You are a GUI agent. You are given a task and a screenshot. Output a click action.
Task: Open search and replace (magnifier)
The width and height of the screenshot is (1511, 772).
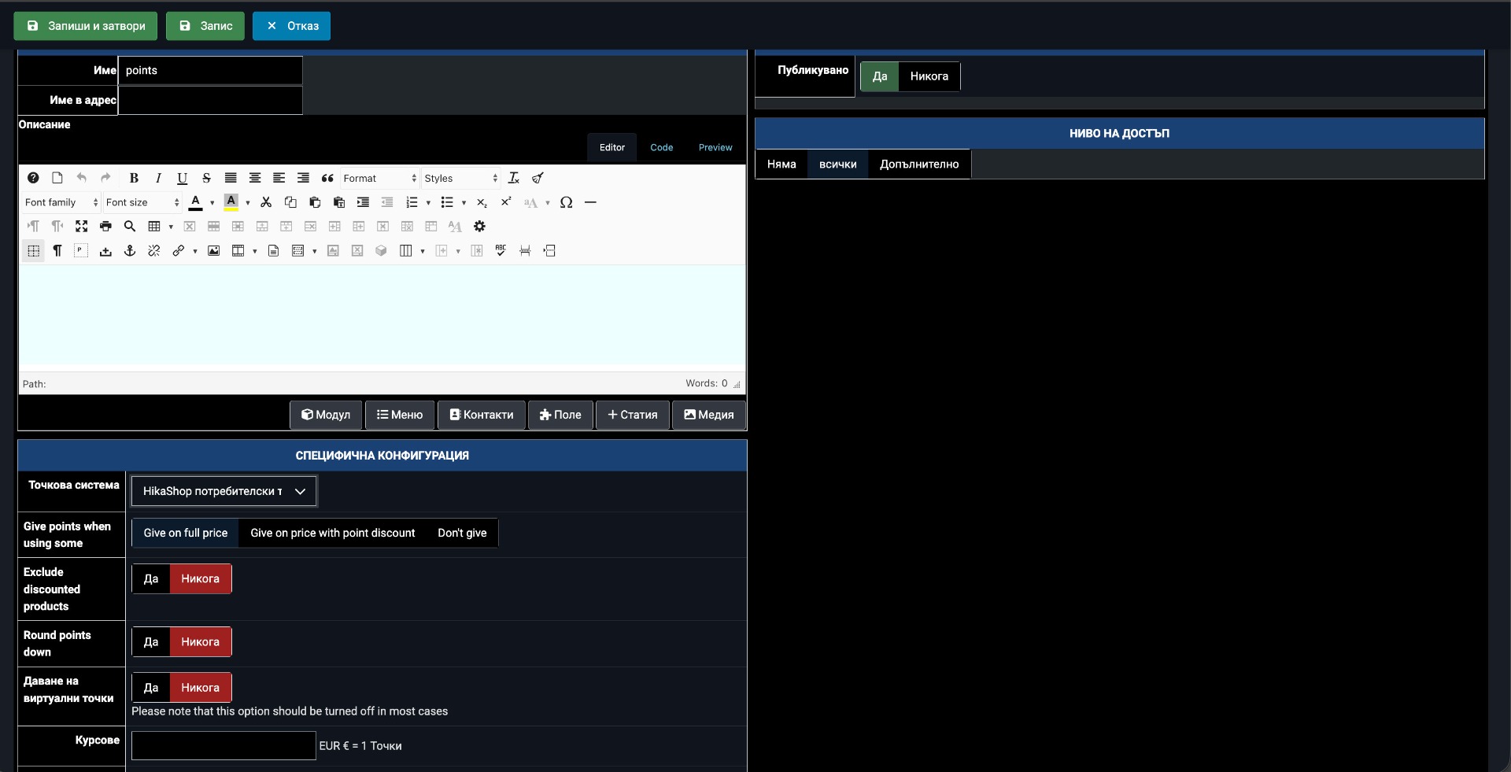coord(130,227)
